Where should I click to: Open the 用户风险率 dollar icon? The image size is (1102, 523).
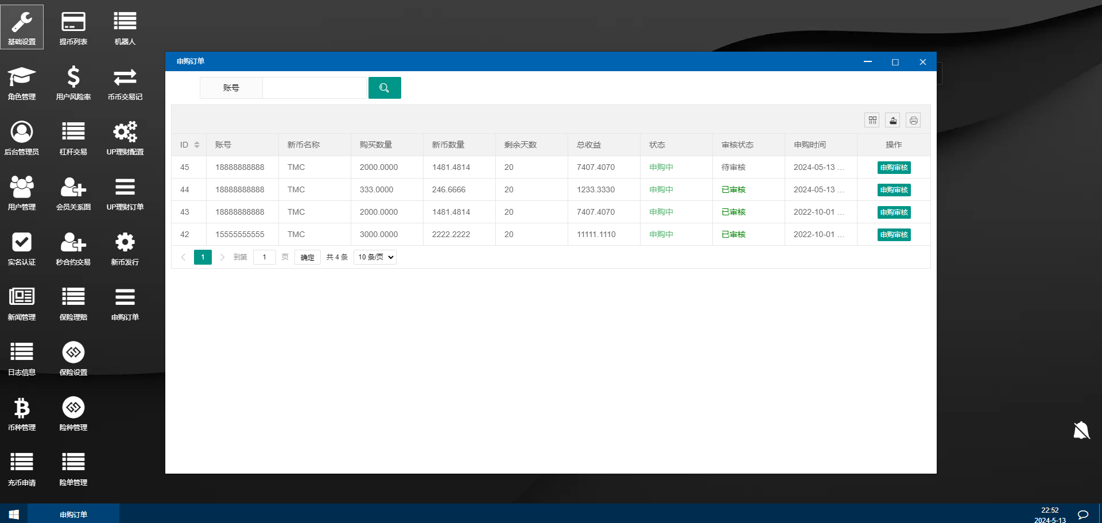tap(73, 82)
